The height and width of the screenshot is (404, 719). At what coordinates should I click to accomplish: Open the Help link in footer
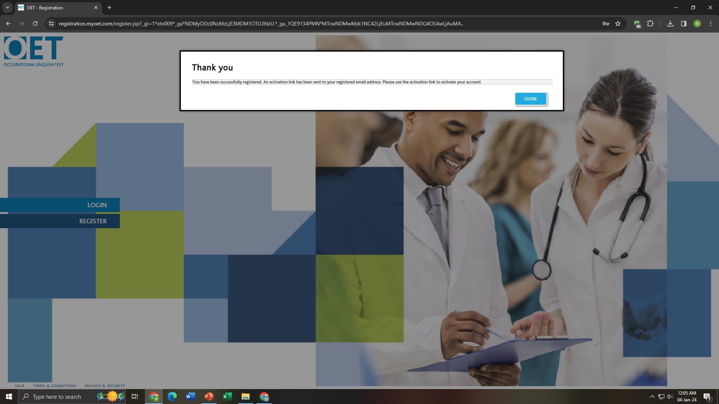[x=19, y=386]
